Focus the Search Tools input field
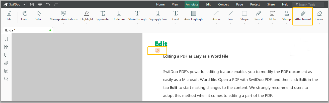Screen dimensions: 329x103 pos(308,4)
